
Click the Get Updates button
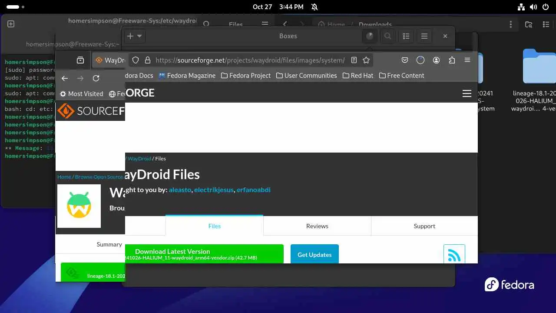(314, 254)
